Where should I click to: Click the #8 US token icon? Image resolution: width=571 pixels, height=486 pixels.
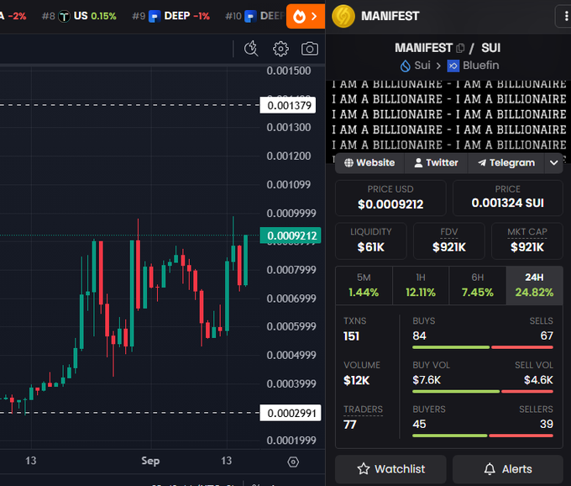click(x=64, y=16)
